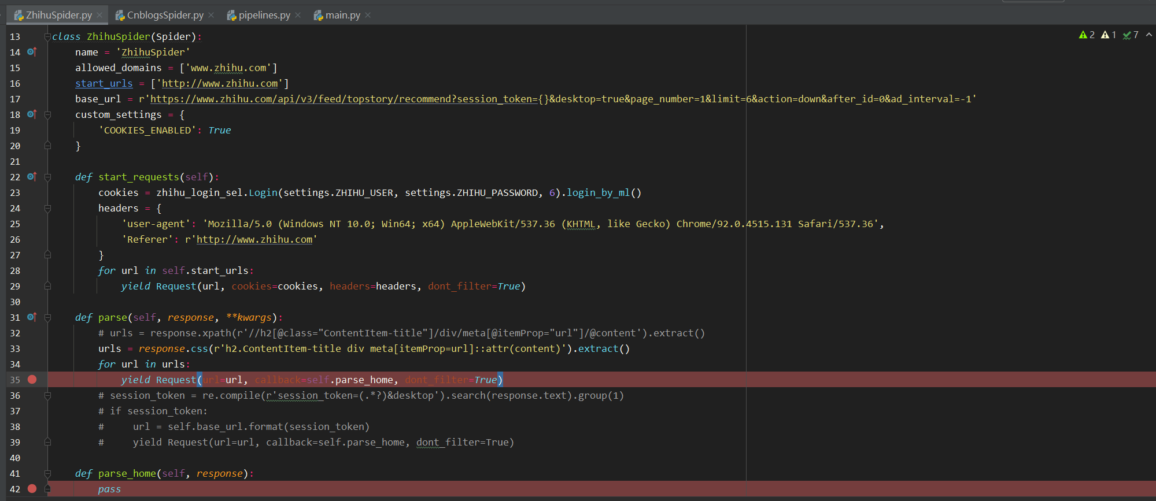This screenshot has height=501, width=1156.
Task: Close the ZhihuSpider.py tab
Action: 99,15
